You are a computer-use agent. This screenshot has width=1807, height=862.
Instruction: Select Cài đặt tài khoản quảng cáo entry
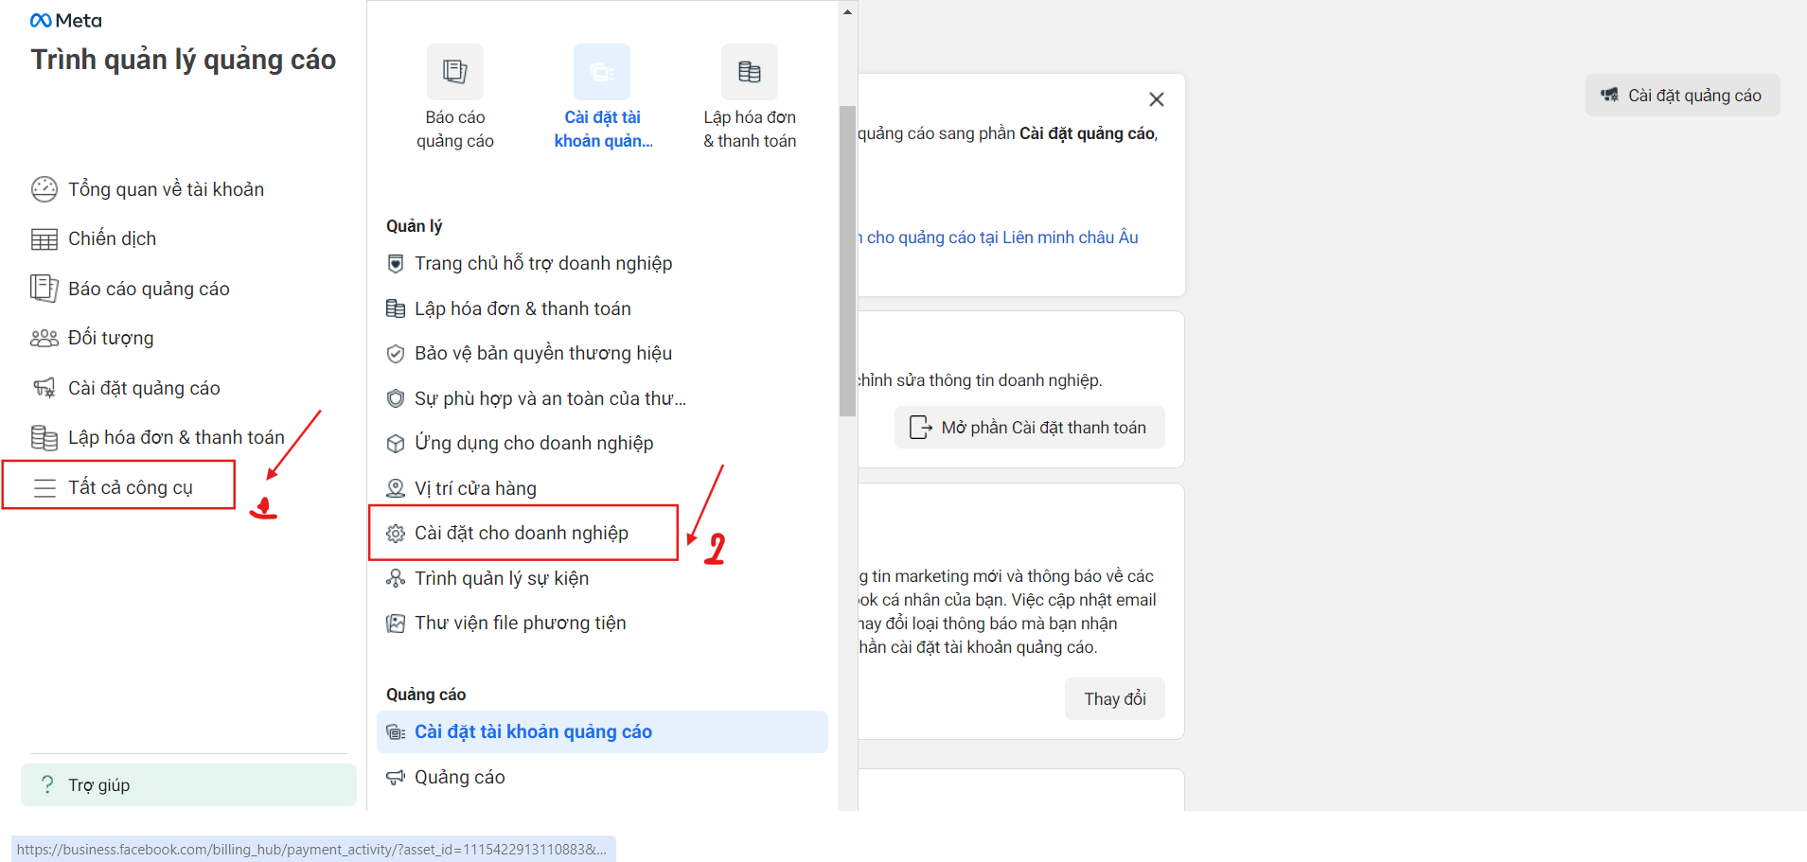point(602,731)
